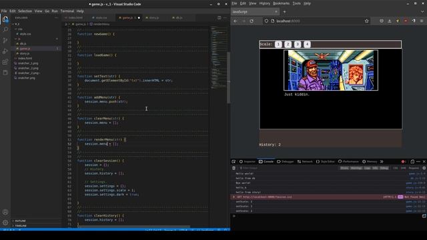
Task: Set game scale with button 3
Action: 298,45
